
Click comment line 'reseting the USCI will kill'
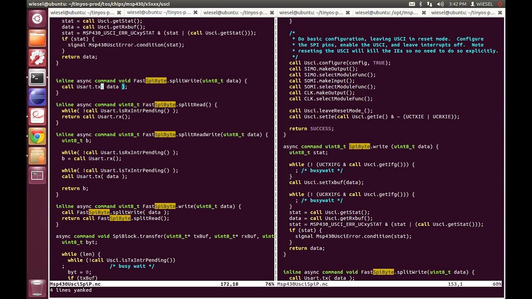[x=395, y=51]
